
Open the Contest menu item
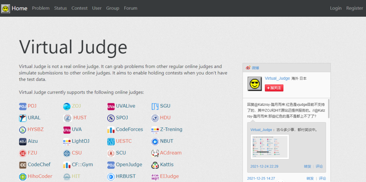pyautogui.click(x=80, y=8)
